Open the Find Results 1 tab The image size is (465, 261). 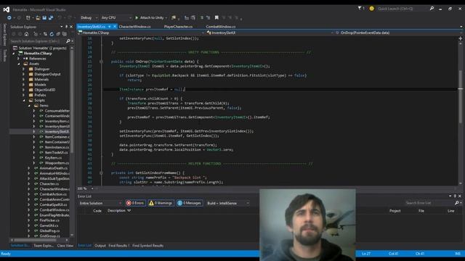(119, 246)
